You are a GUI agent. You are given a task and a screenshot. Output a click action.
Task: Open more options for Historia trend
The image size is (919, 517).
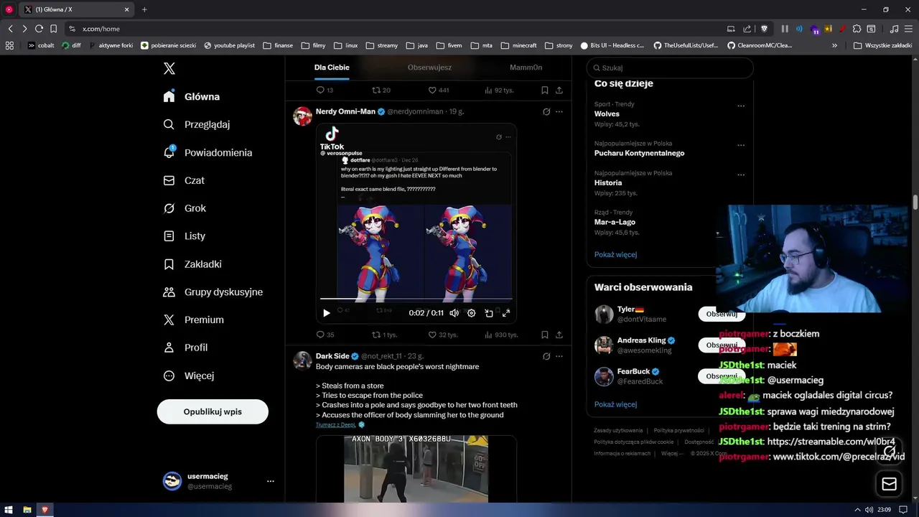pyautogui.click(x=741, y=174)
